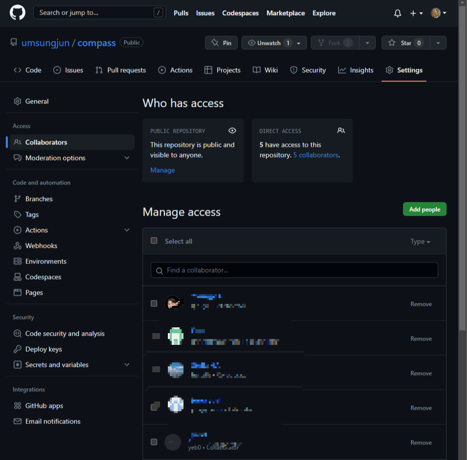Remove the third listed collaborator
467x460 pixels.
coord(421,373)
